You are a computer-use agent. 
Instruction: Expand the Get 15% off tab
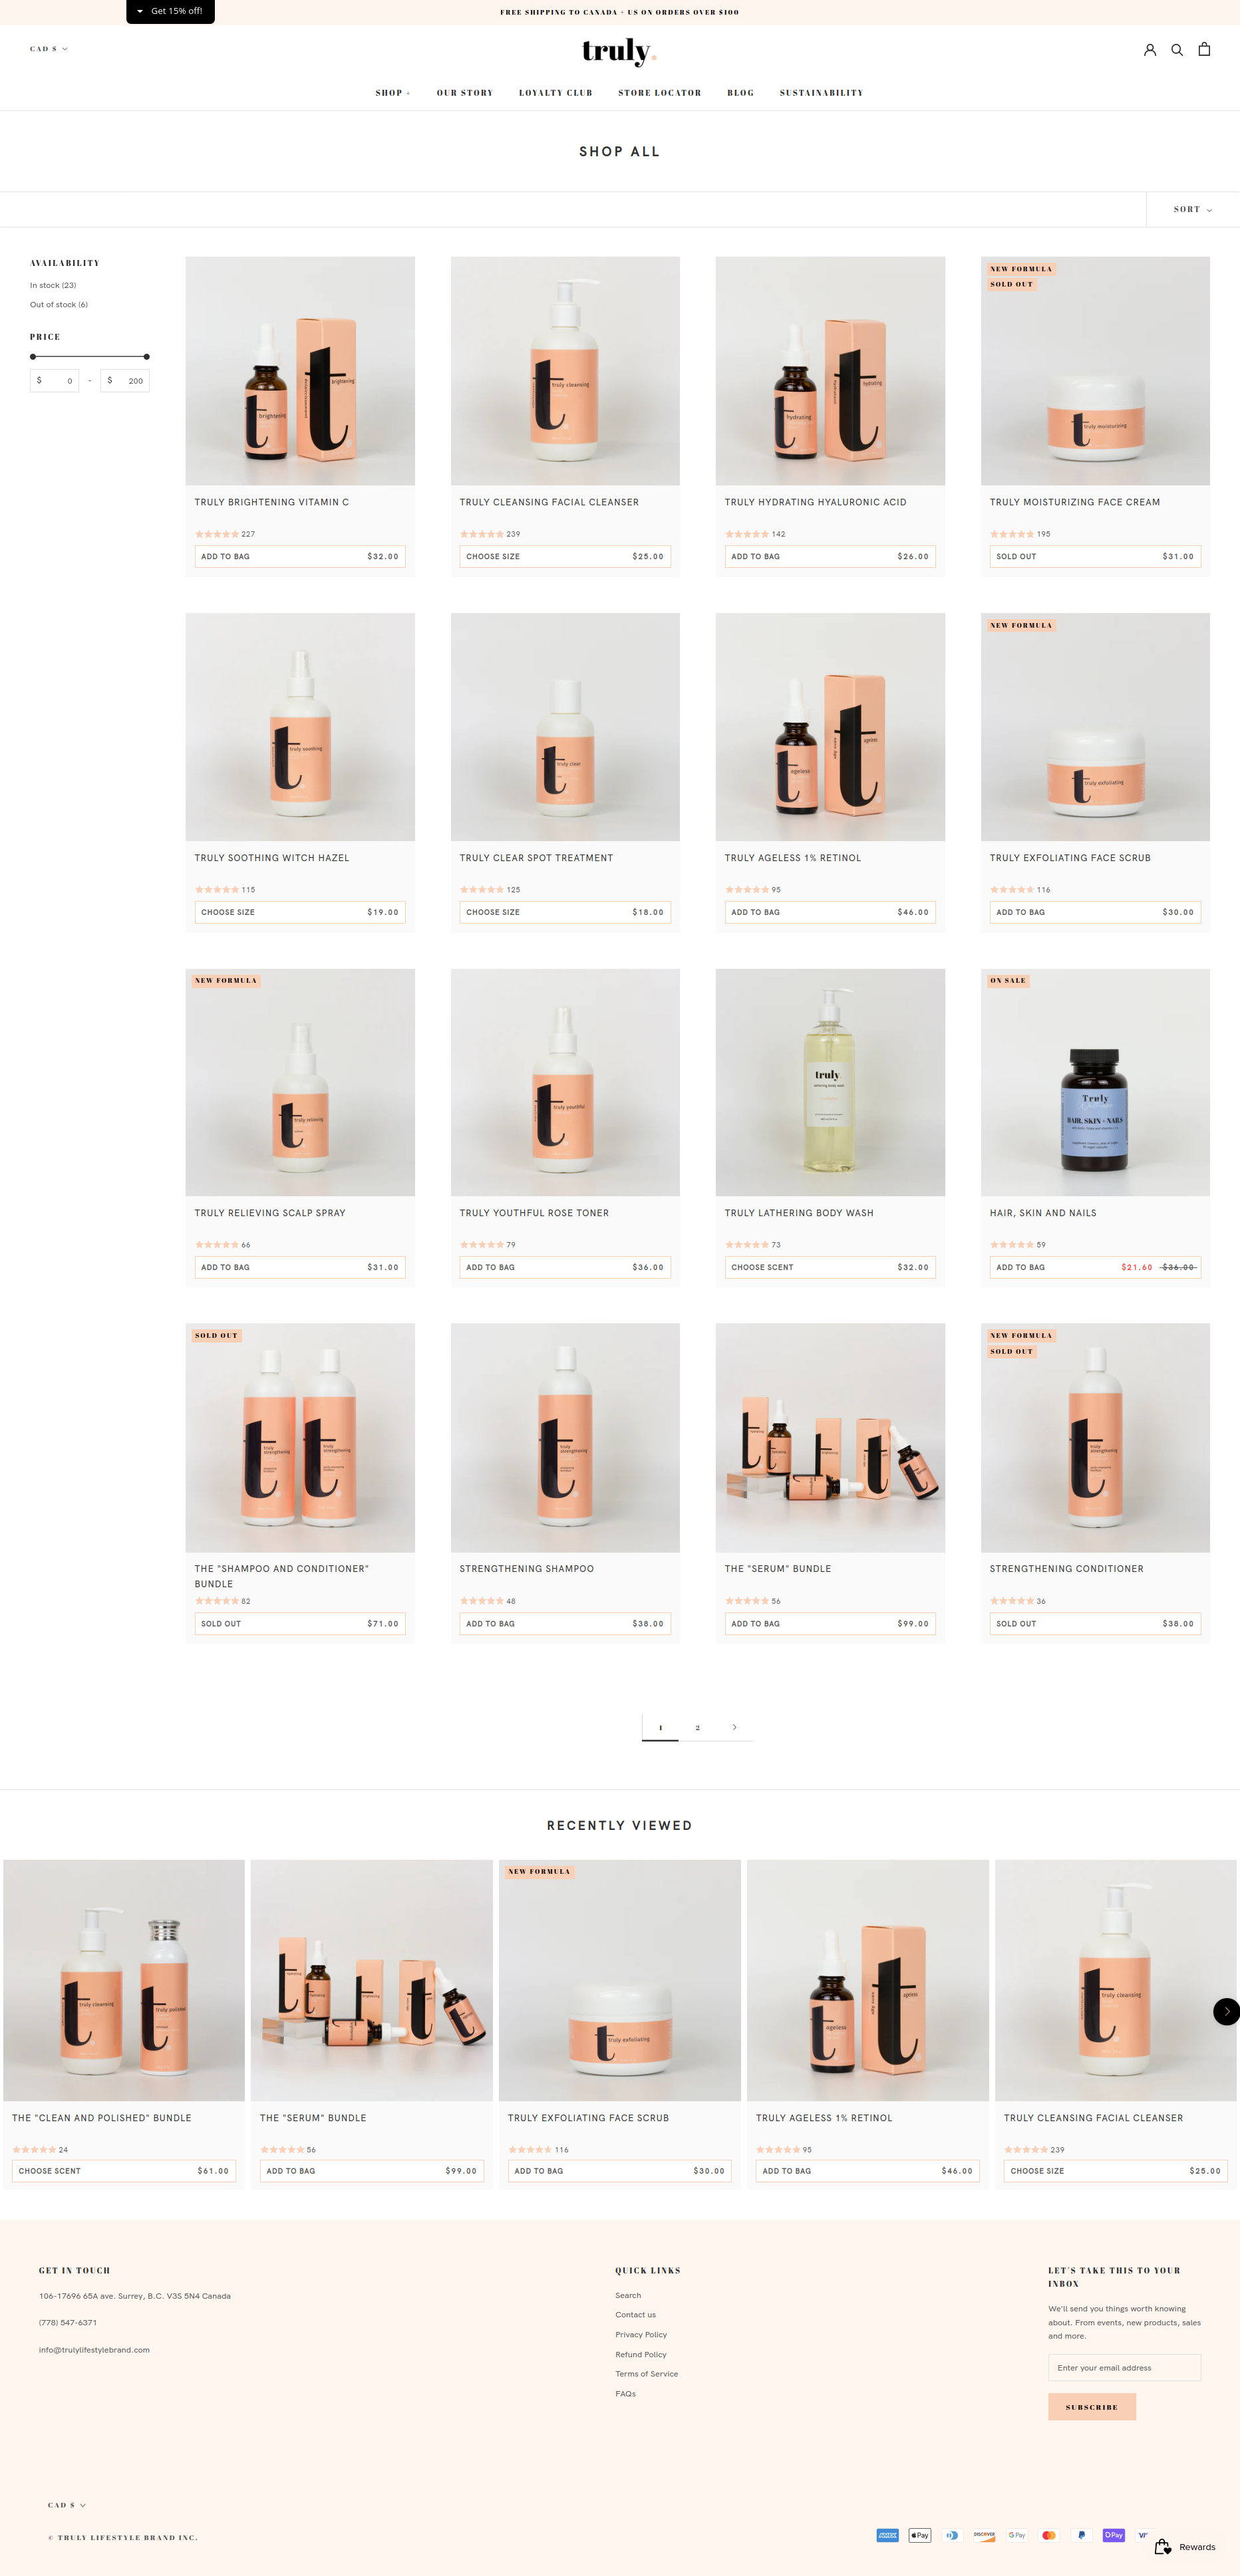coord(170,11)
